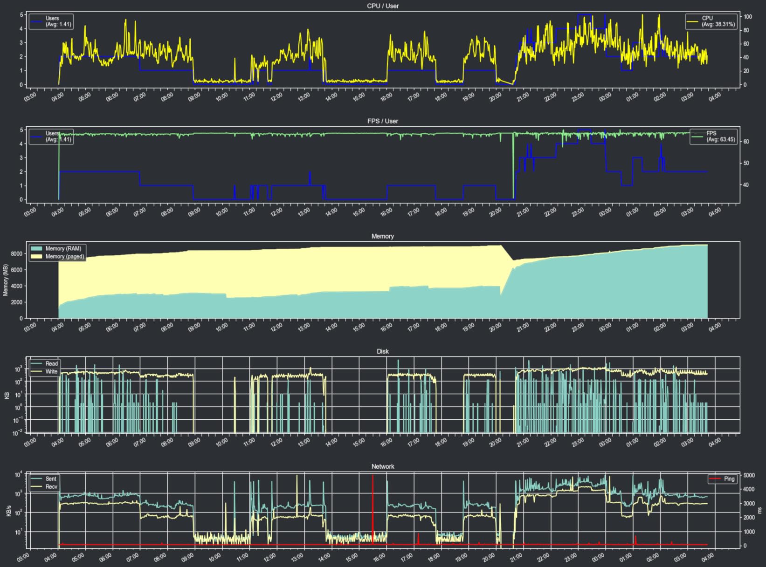Select the CPU (Avg: 38.31%) legend entry
766x567 pixels.
(x=711, y=21)
